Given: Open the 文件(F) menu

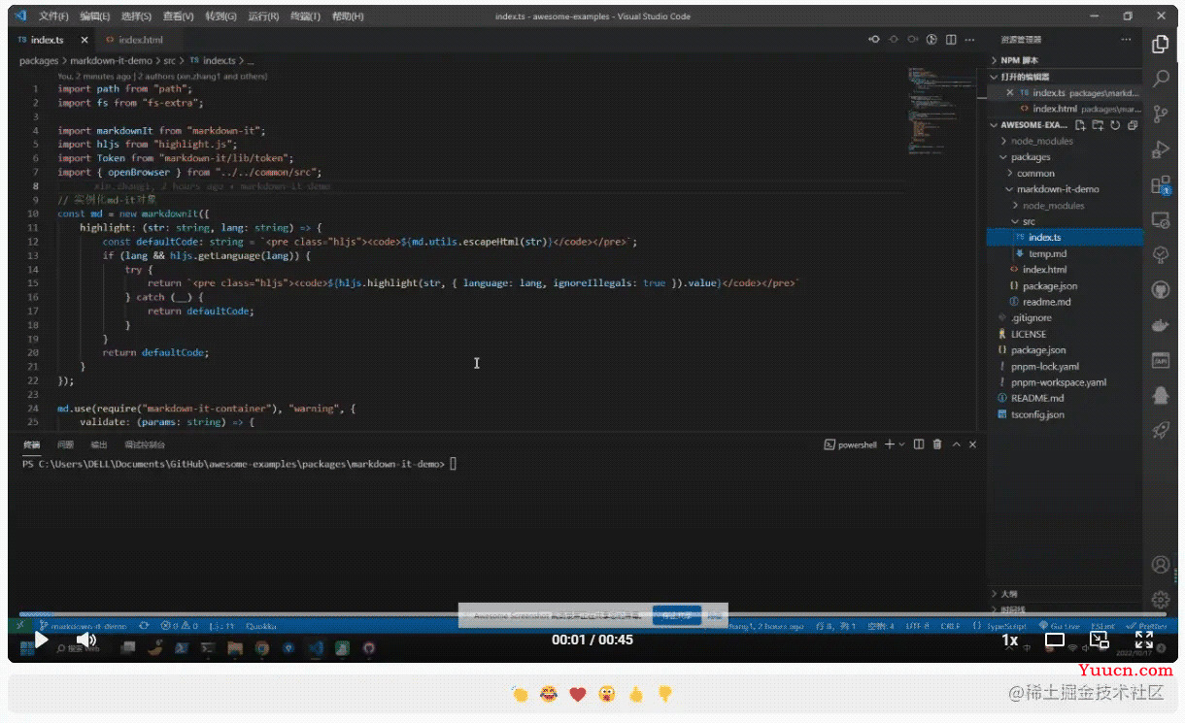Looking at the screenshot, I should click(53, 16).
